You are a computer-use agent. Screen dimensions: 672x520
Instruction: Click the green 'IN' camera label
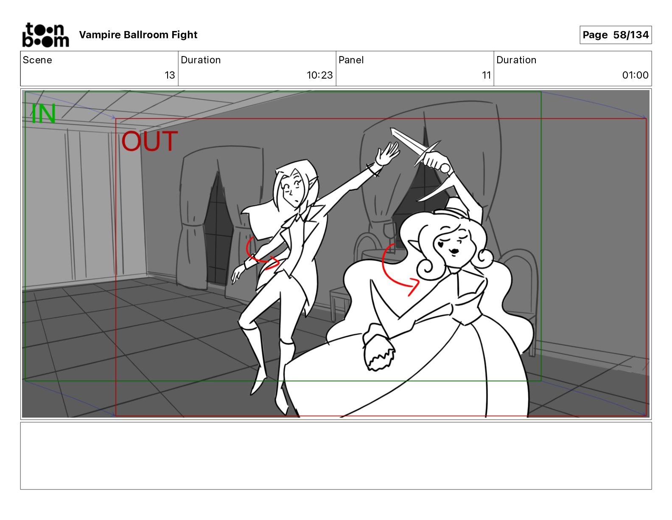(x=44, y=114)
